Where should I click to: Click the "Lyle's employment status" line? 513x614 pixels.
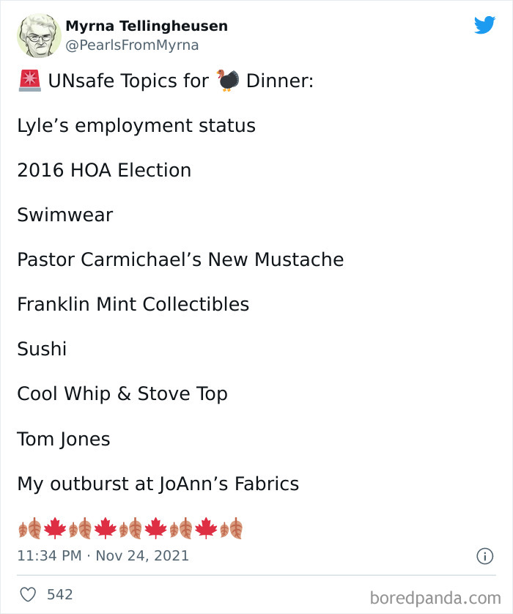[x=136, y=125]
